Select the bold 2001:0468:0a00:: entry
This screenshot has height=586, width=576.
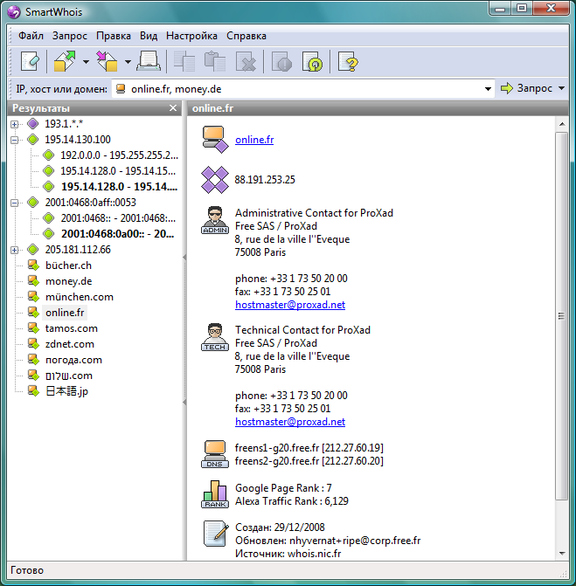click(x=117, y=233)
